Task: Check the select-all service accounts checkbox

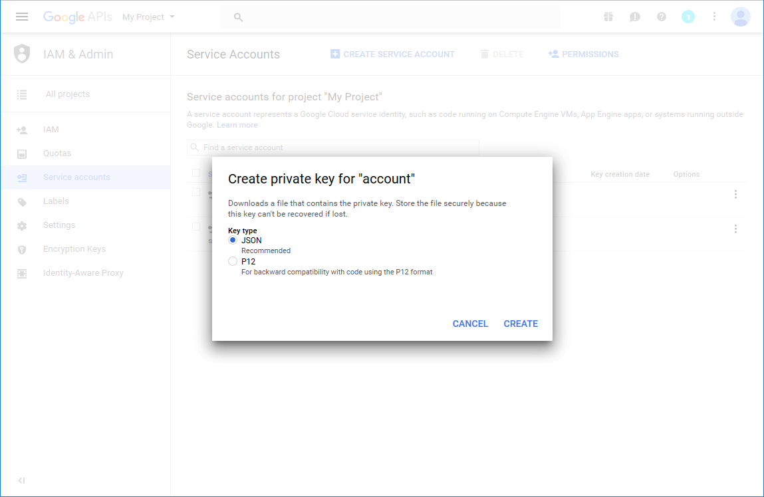Action: [196, 173]
